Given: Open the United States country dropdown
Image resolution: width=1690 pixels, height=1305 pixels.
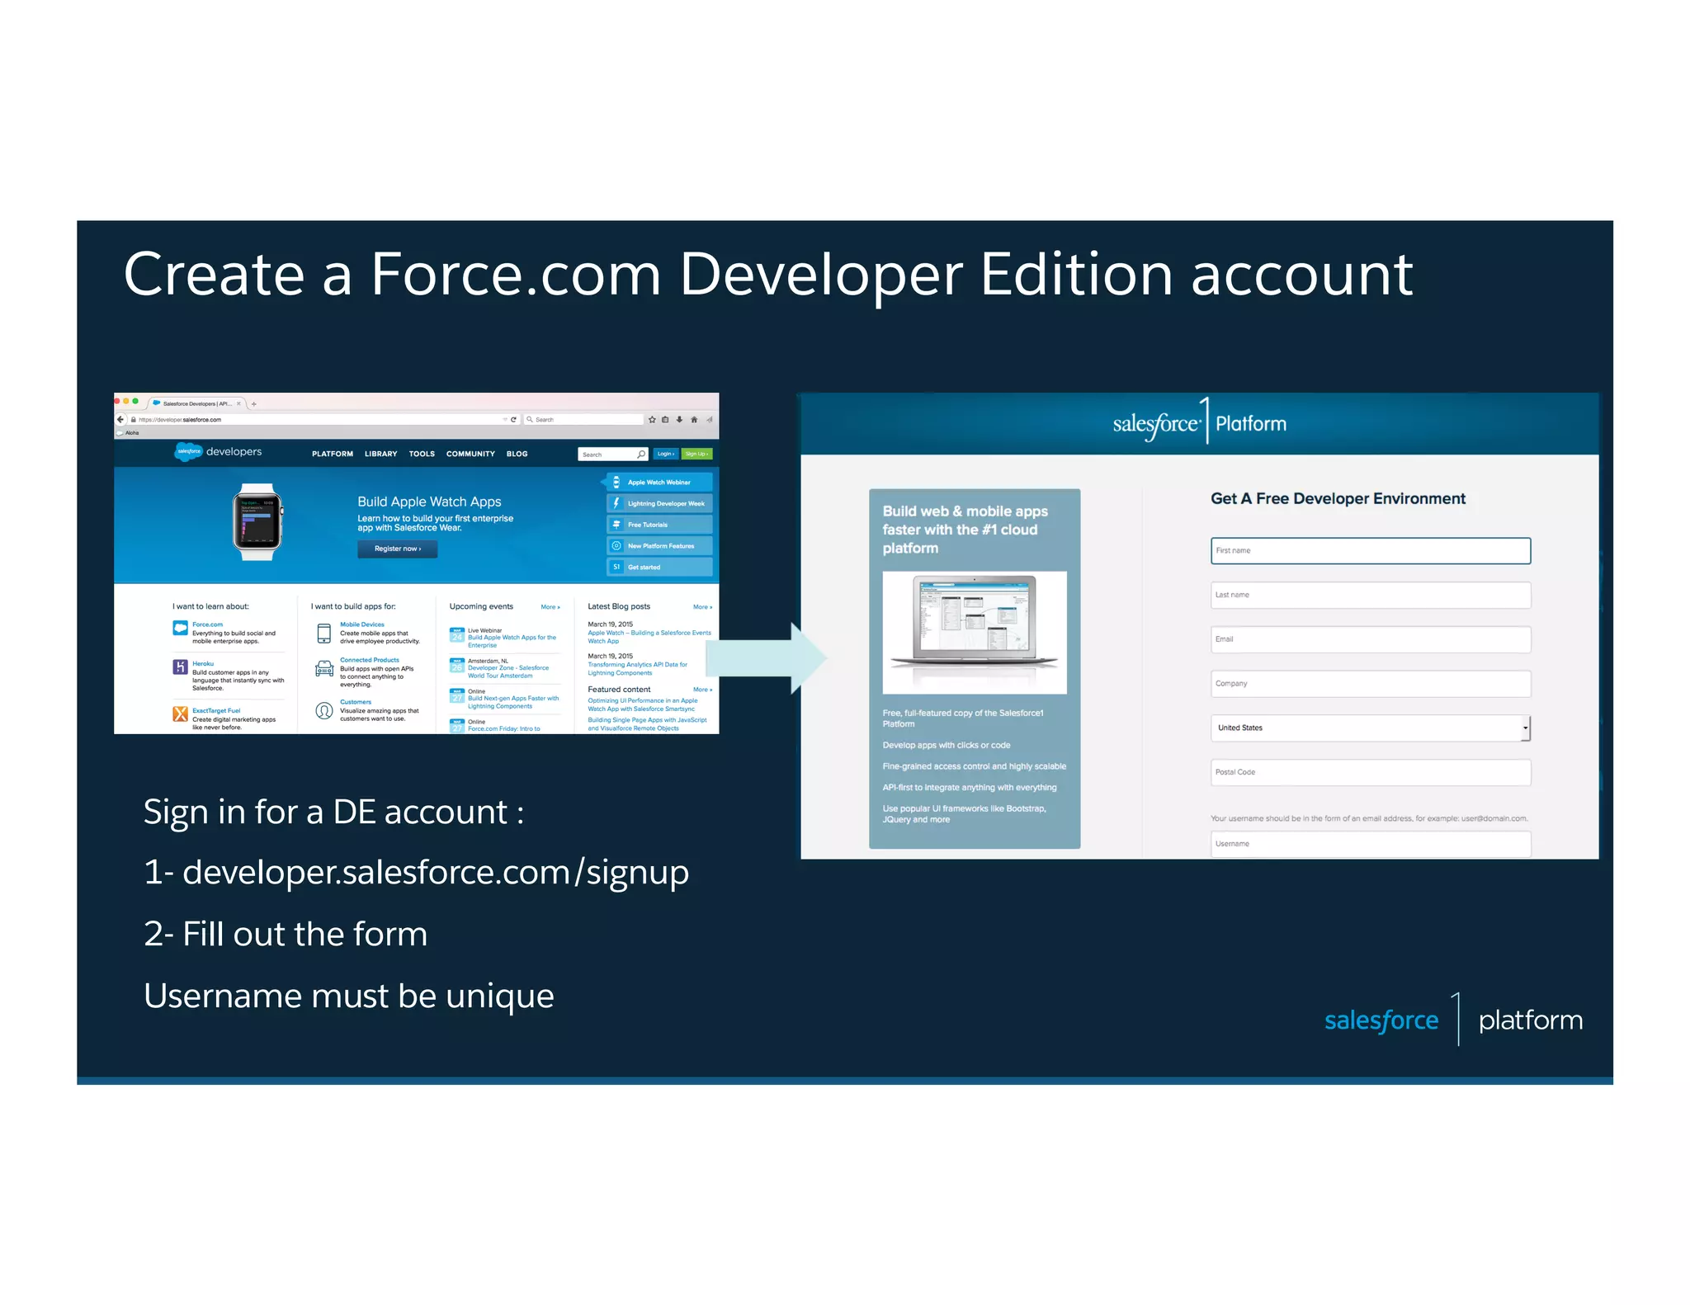Looking at the screenshot, I should tap(1370, 728).
